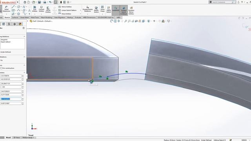The height and width of the screenshot is (141, 251).
Task: Open the Motion Study 1 bottom tab
Action: pos(27,137)
